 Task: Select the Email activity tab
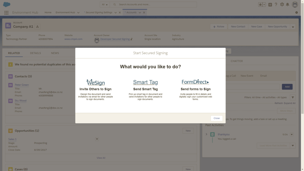(264, 76)
